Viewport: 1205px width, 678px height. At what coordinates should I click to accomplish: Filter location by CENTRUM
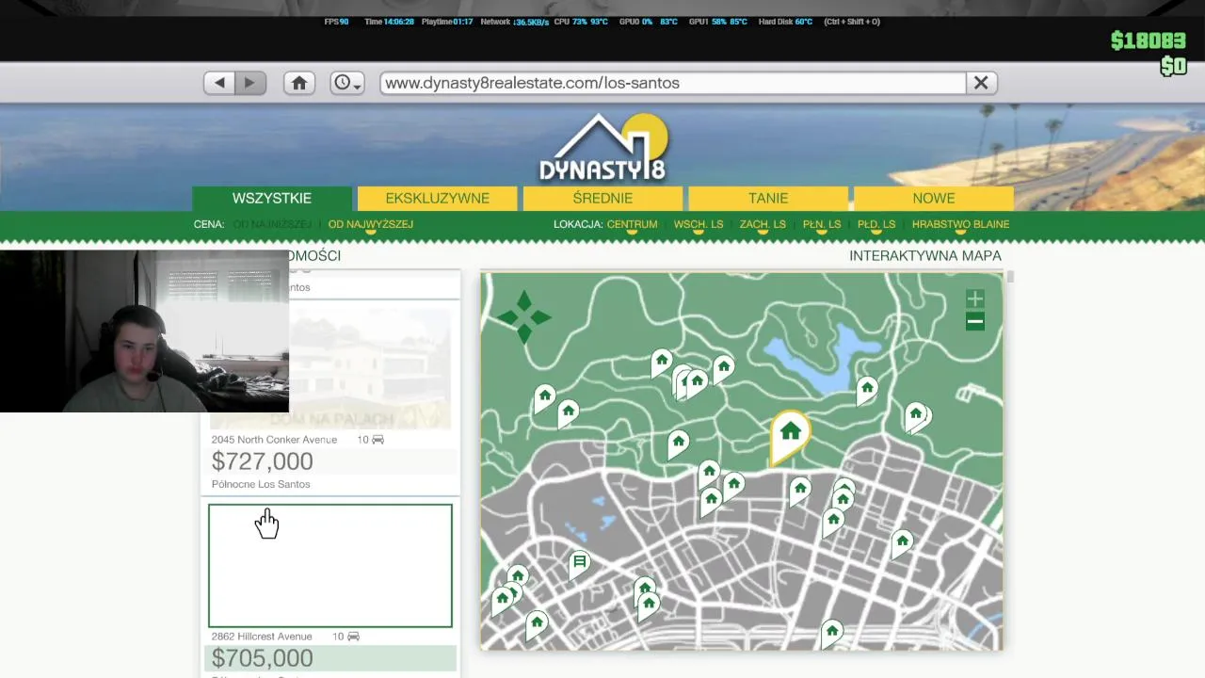[632, 224]
